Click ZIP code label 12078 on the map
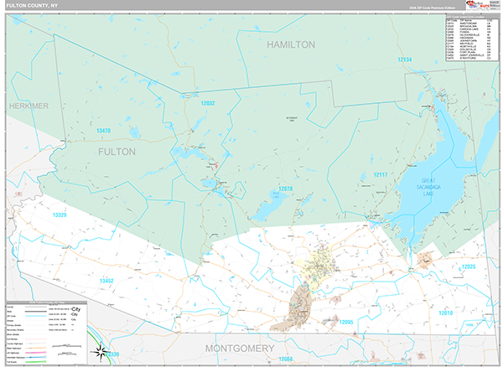Image resolution: width=503 pixels, height=367 pixels. click(x=285, y=189)
